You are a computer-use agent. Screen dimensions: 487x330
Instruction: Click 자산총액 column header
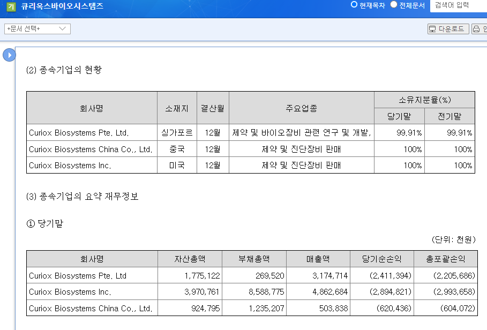[190, 259]
